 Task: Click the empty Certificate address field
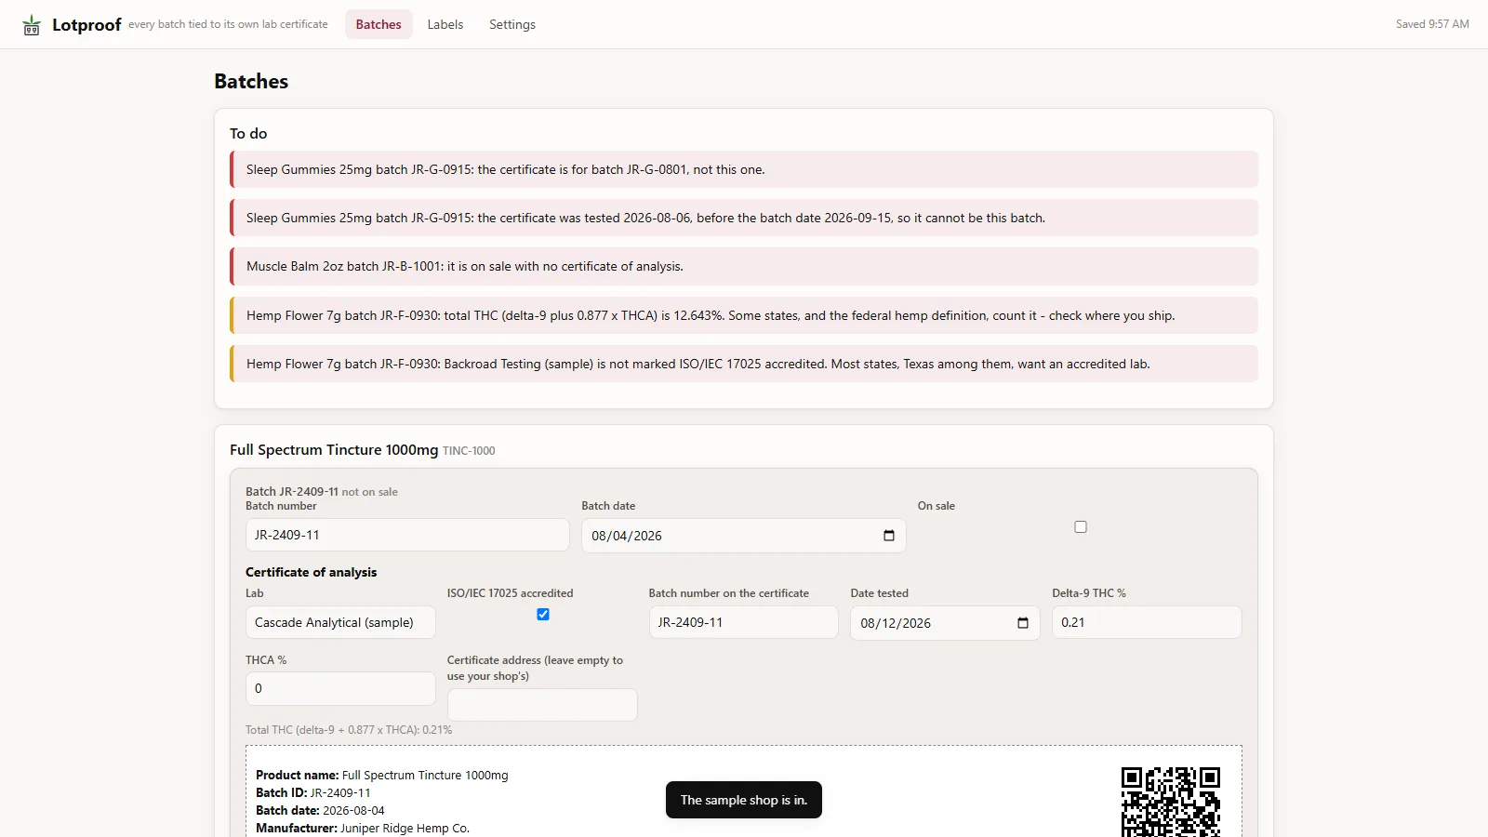click(x=542, y=705)
